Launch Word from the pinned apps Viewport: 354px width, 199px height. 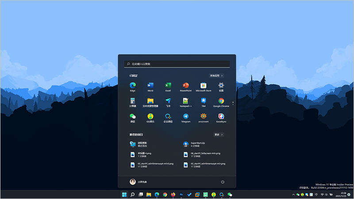click(150, 86)
